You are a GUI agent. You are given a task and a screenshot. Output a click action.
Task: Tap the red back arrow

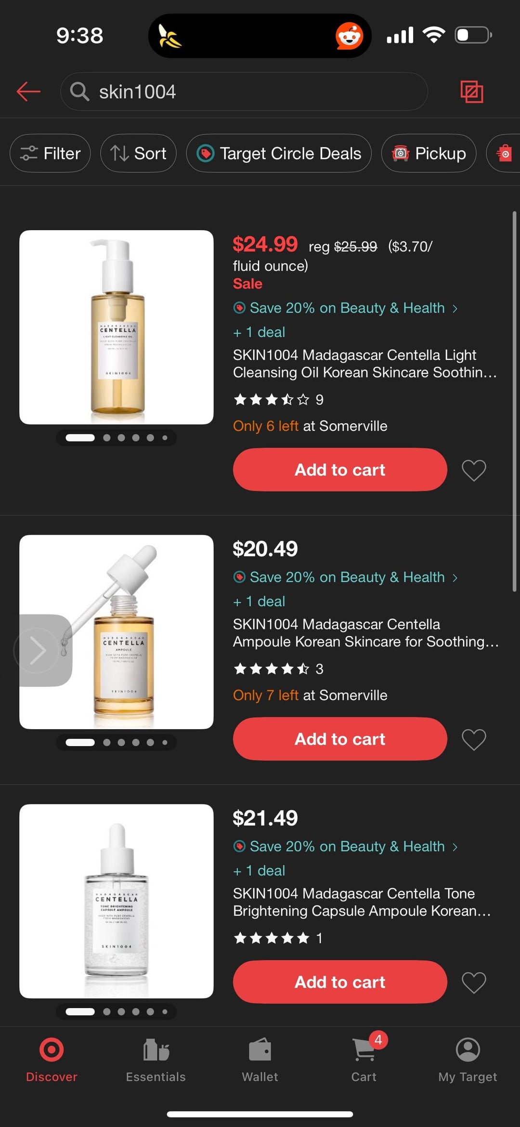[x=28, y=92]
